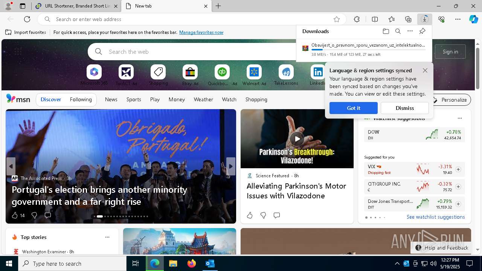Open Downloads more options ellipsis
This screenshot has width=482, height=271.
pos(410,31)
